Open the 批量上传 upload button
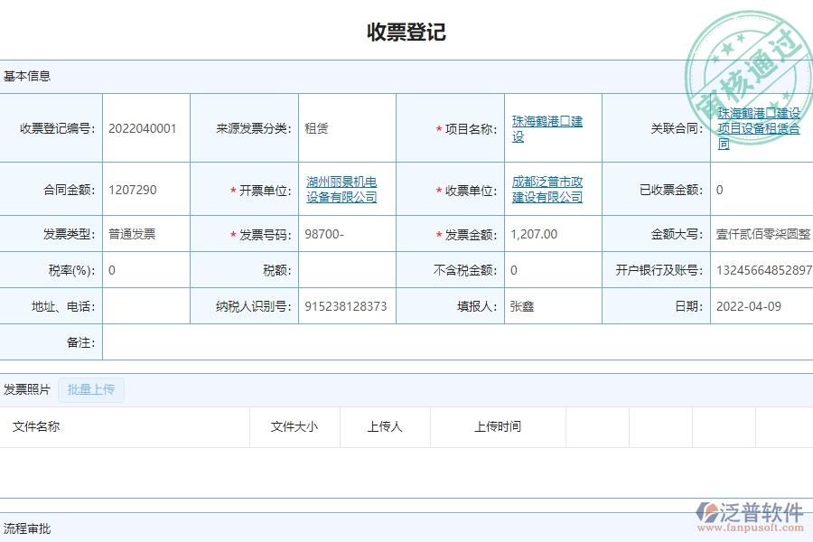 pyautogui.click(x=90, y=389)
